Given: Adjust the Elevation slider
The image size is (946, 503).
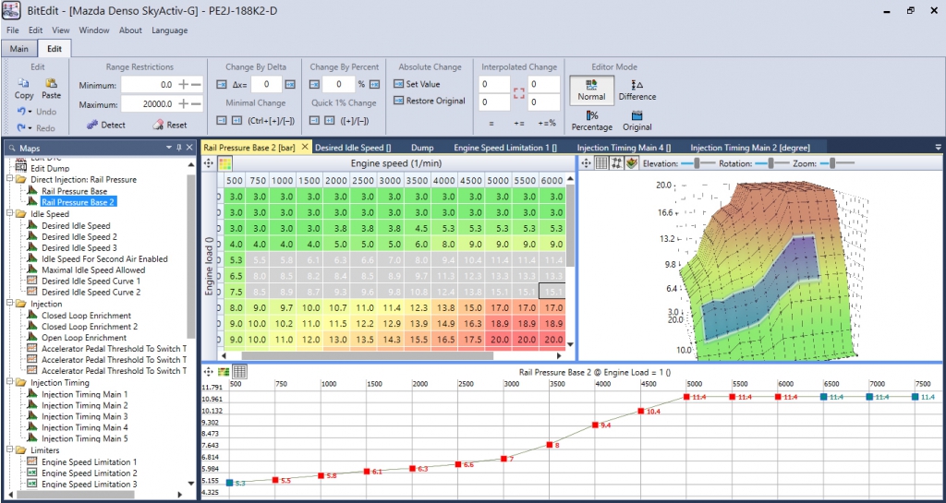Looking at the screenshot, I should (x=697, y=163).
